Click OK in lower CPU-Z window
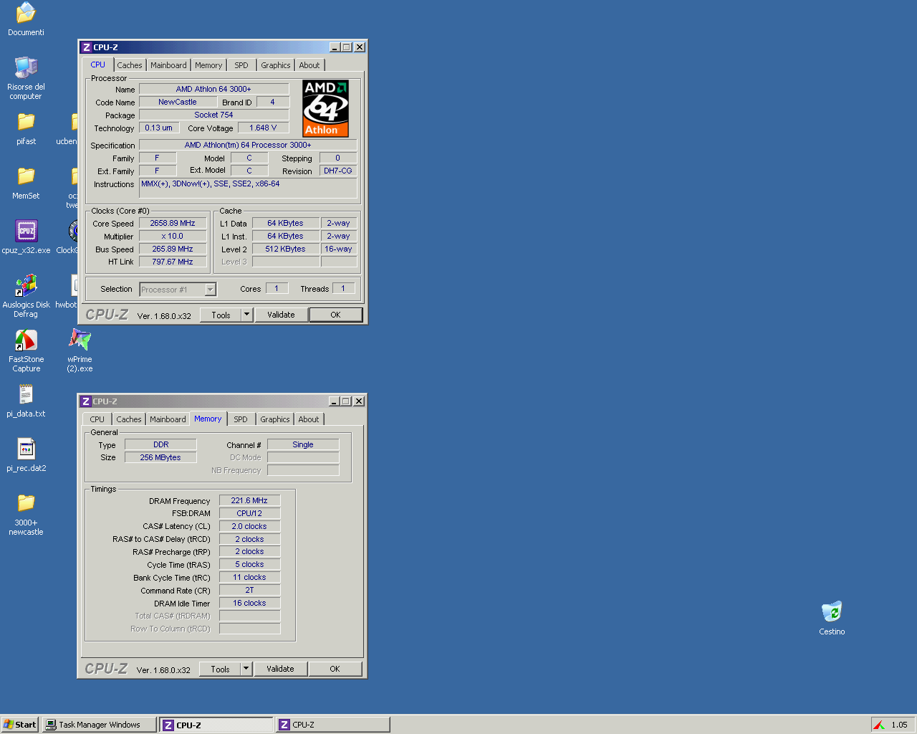Image resolution: width=917 pixels, height=734 pixels. 335,669
